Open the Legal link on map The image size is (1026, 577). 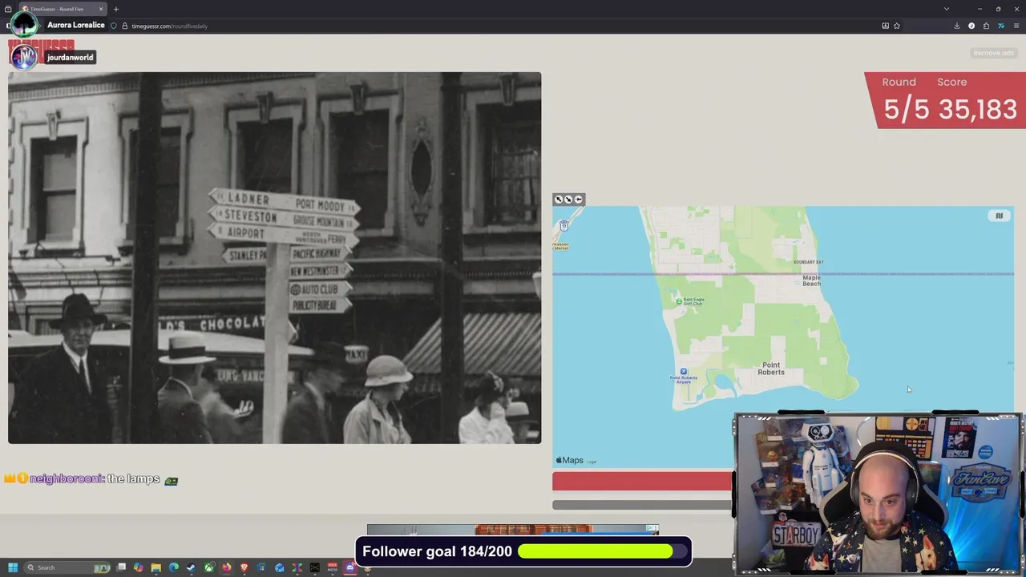click(x=592, y=462)
